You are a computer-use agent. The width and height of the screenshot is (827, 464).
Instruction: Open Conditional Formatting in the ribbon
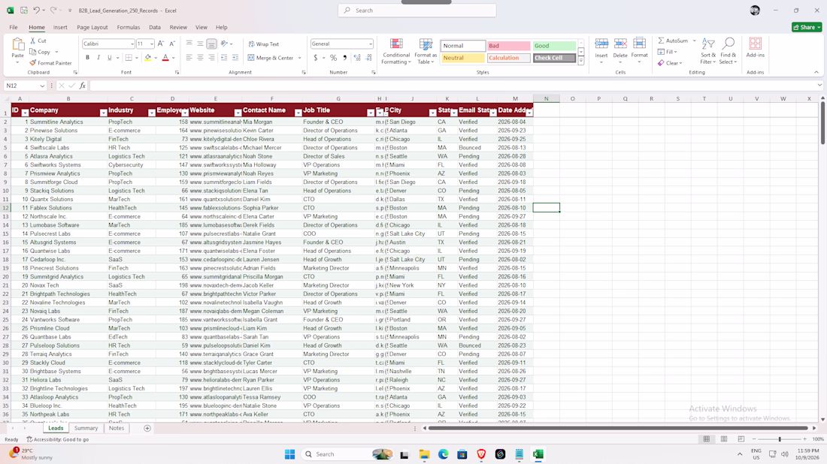coord(396,51)
